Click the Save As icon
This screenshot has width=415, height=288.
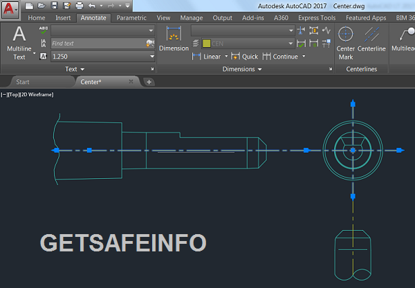click(x=66, y=6)
